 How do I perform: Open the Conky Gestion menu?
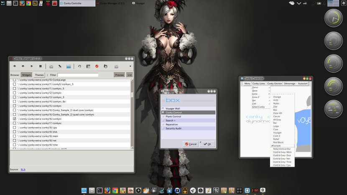click(x=274, y=84)
